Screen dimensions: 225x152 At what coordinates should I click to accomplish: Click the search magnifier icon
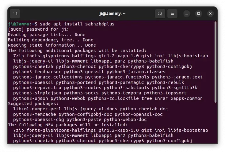tap(160, 14)
